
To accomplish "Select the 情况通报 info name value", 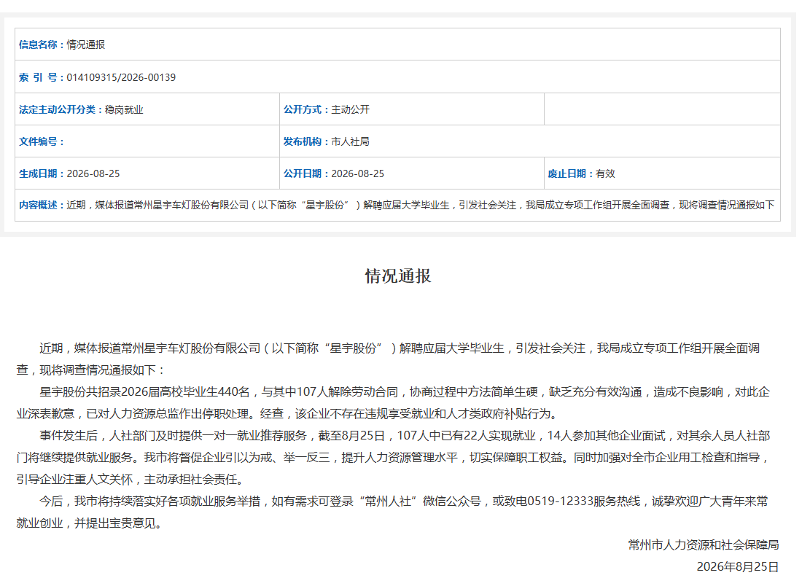I will [x=85, y=44].
